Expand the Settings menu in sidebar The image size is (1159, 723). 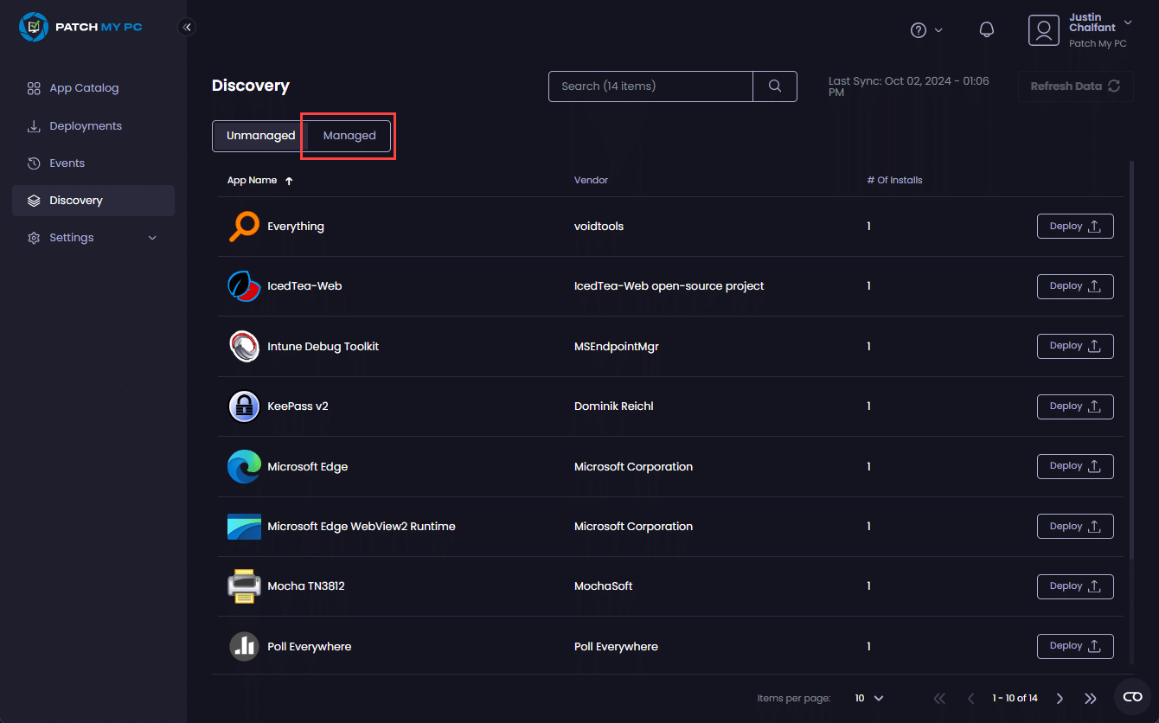(x=93, y=238)
